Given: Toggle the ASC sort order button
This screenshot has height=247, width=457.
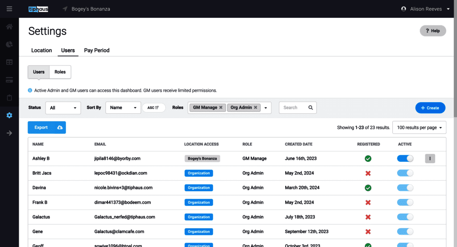Looking at the screenshot, I should [x=153, y=108].
